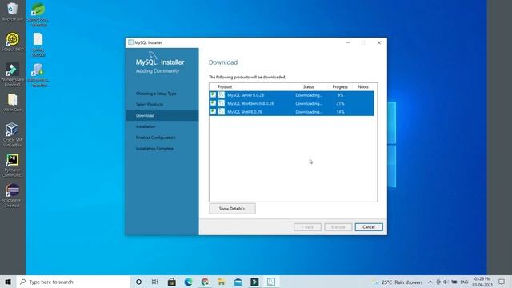Open the eclipse.exe shortcut icon
Image resolution: width=512 pixels, height=288 pixels.
(13, 195)
